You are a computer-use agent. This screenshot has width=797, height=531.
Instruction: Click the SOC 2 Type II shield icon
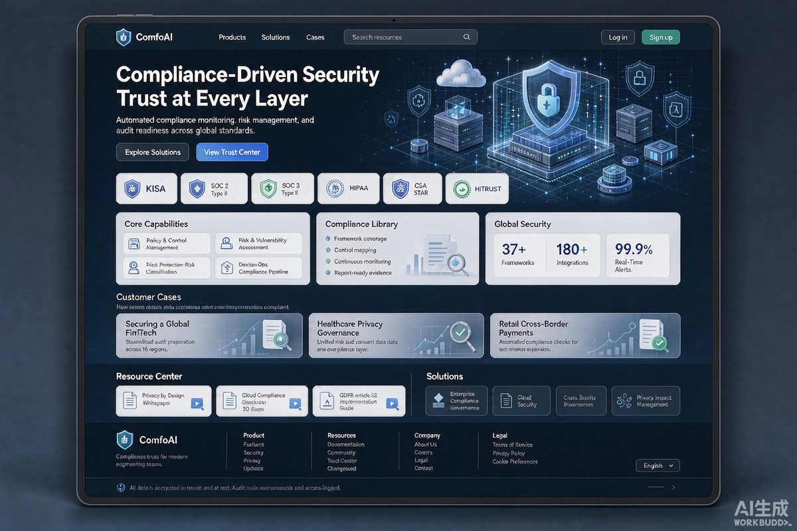point(197,189)
